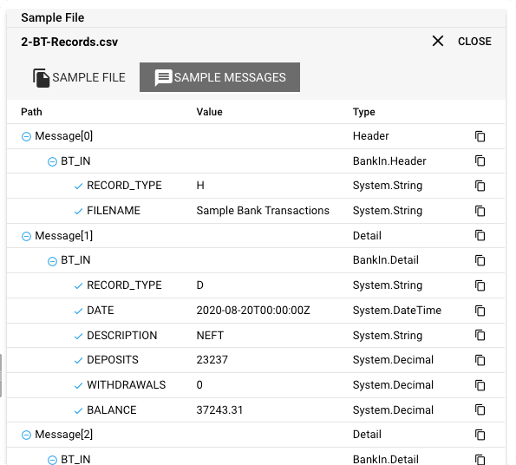Copy the WITHDRAWALS row entry
516x465 pixels.
point(480,385)
